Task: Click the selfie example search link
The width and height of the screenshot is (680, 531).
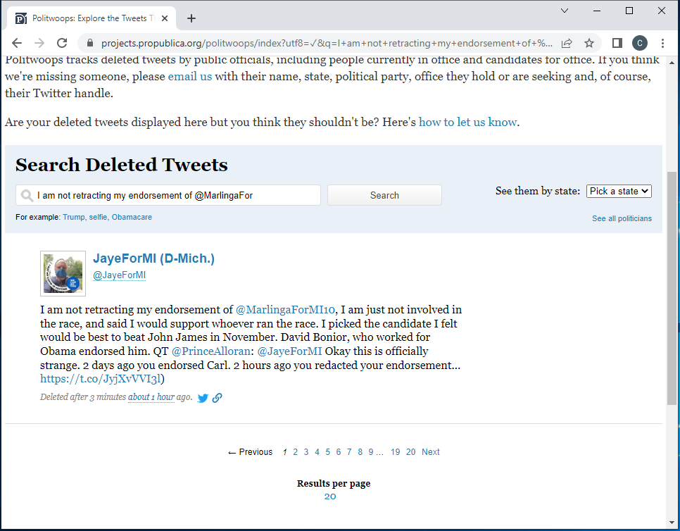Action: pos(98,218)
